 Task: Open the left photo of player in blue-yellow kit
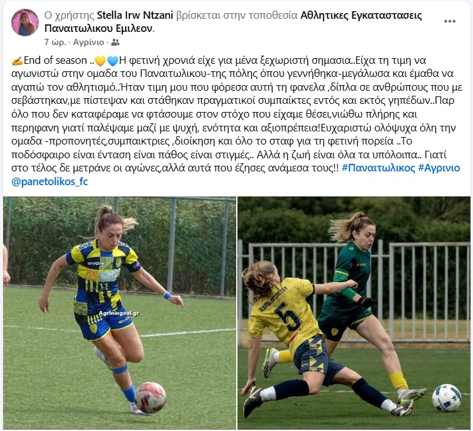tap(120, 313)
